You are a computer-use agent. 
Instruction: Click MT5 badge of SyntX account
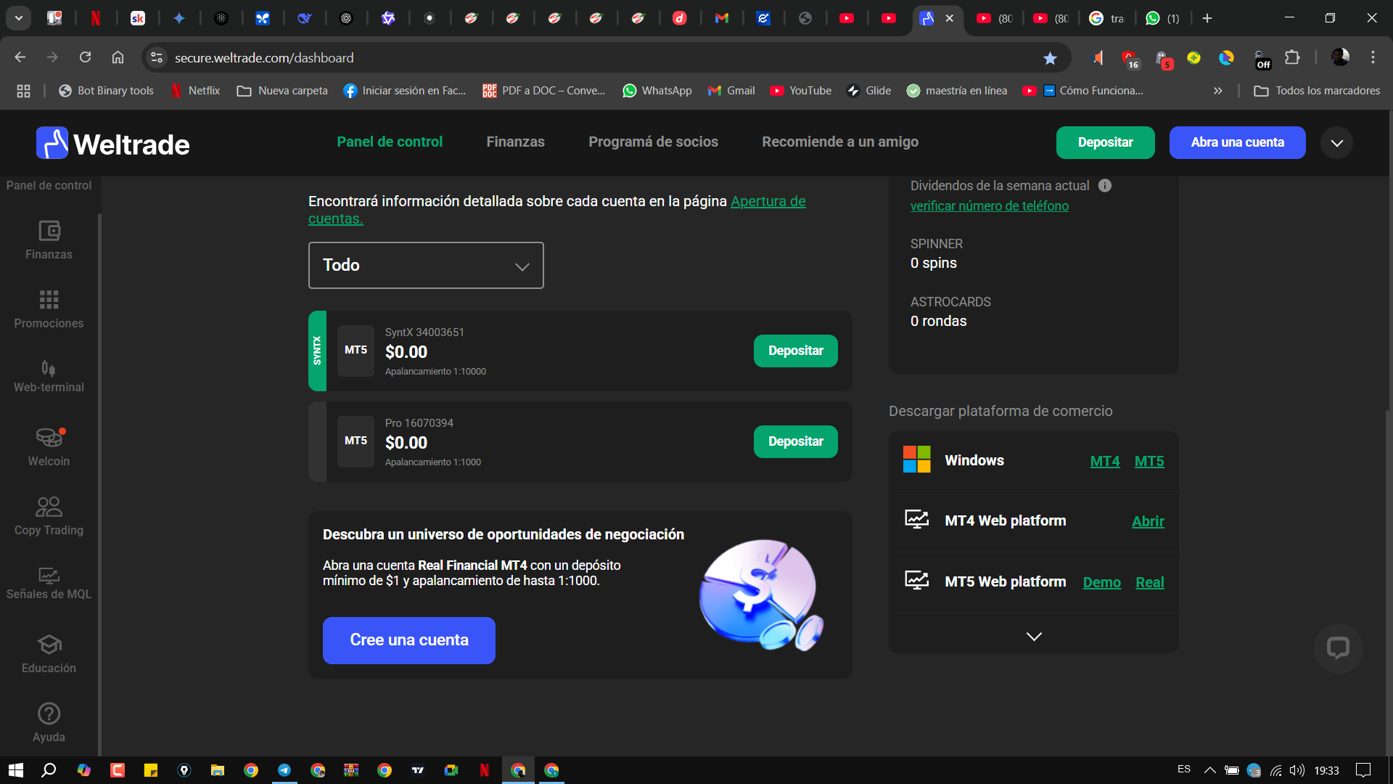[x=356, y=350]
